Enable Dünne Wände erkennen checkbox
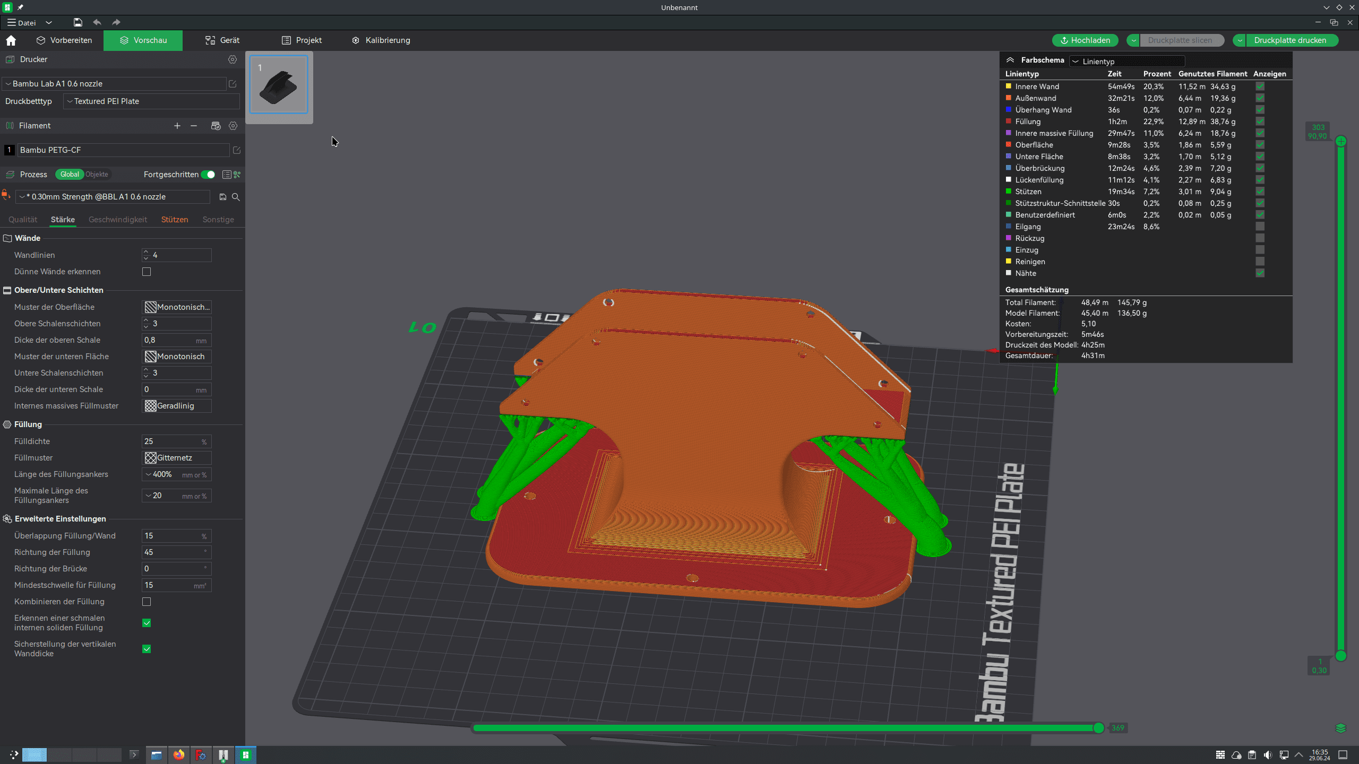This screenshot has height=764, width=1359. tap(147, 272)
